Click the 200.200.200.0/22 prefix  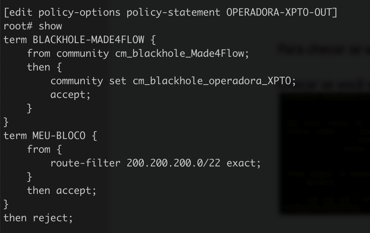[173, 163]
